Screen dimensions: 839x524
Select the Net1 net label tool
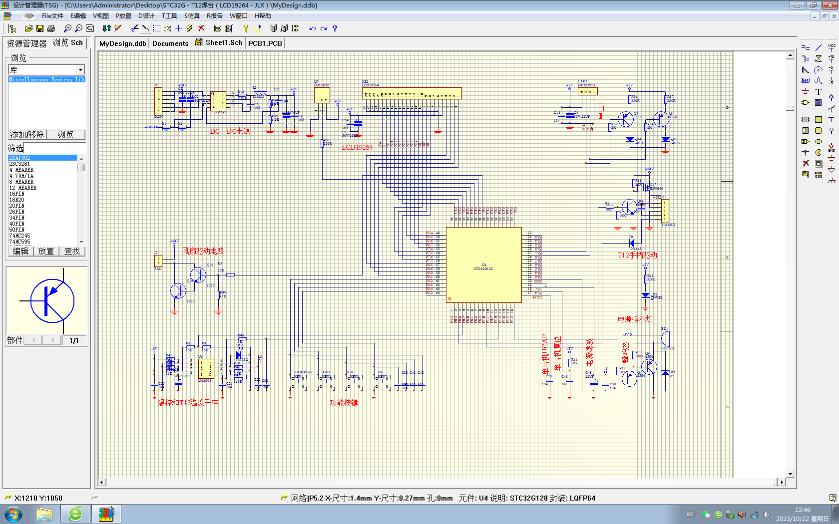click(806, 80)
